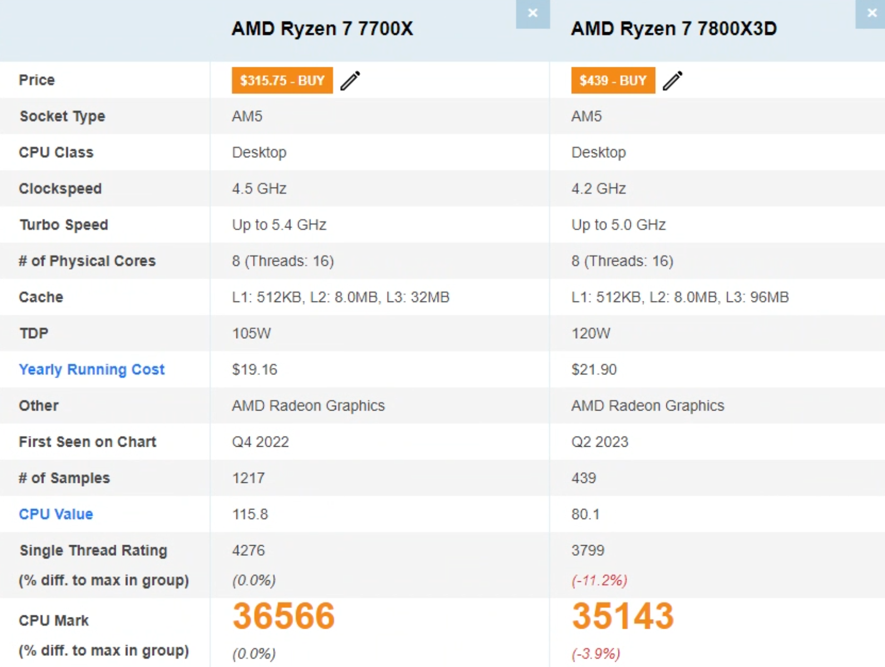Click the Q2 2023 first seen cell
Viewport: 885px width, 667px height.
(x=600, y=442)
